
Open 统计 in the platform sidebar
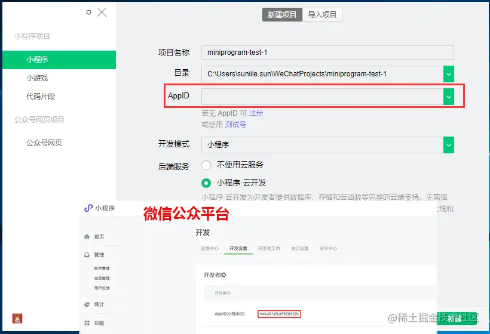(x=99, y=304)
